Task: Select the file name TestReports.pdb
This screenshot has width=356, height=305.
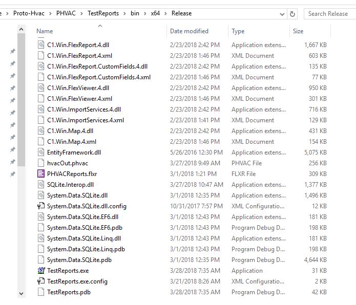Action: pos(69,292)
